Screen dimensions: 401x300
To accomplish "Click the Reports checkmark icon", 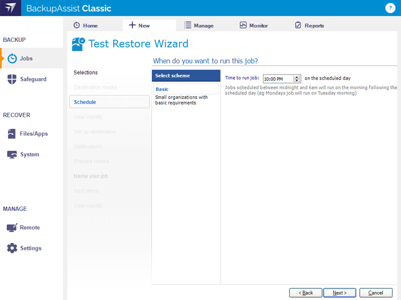I will pos(298,25).
